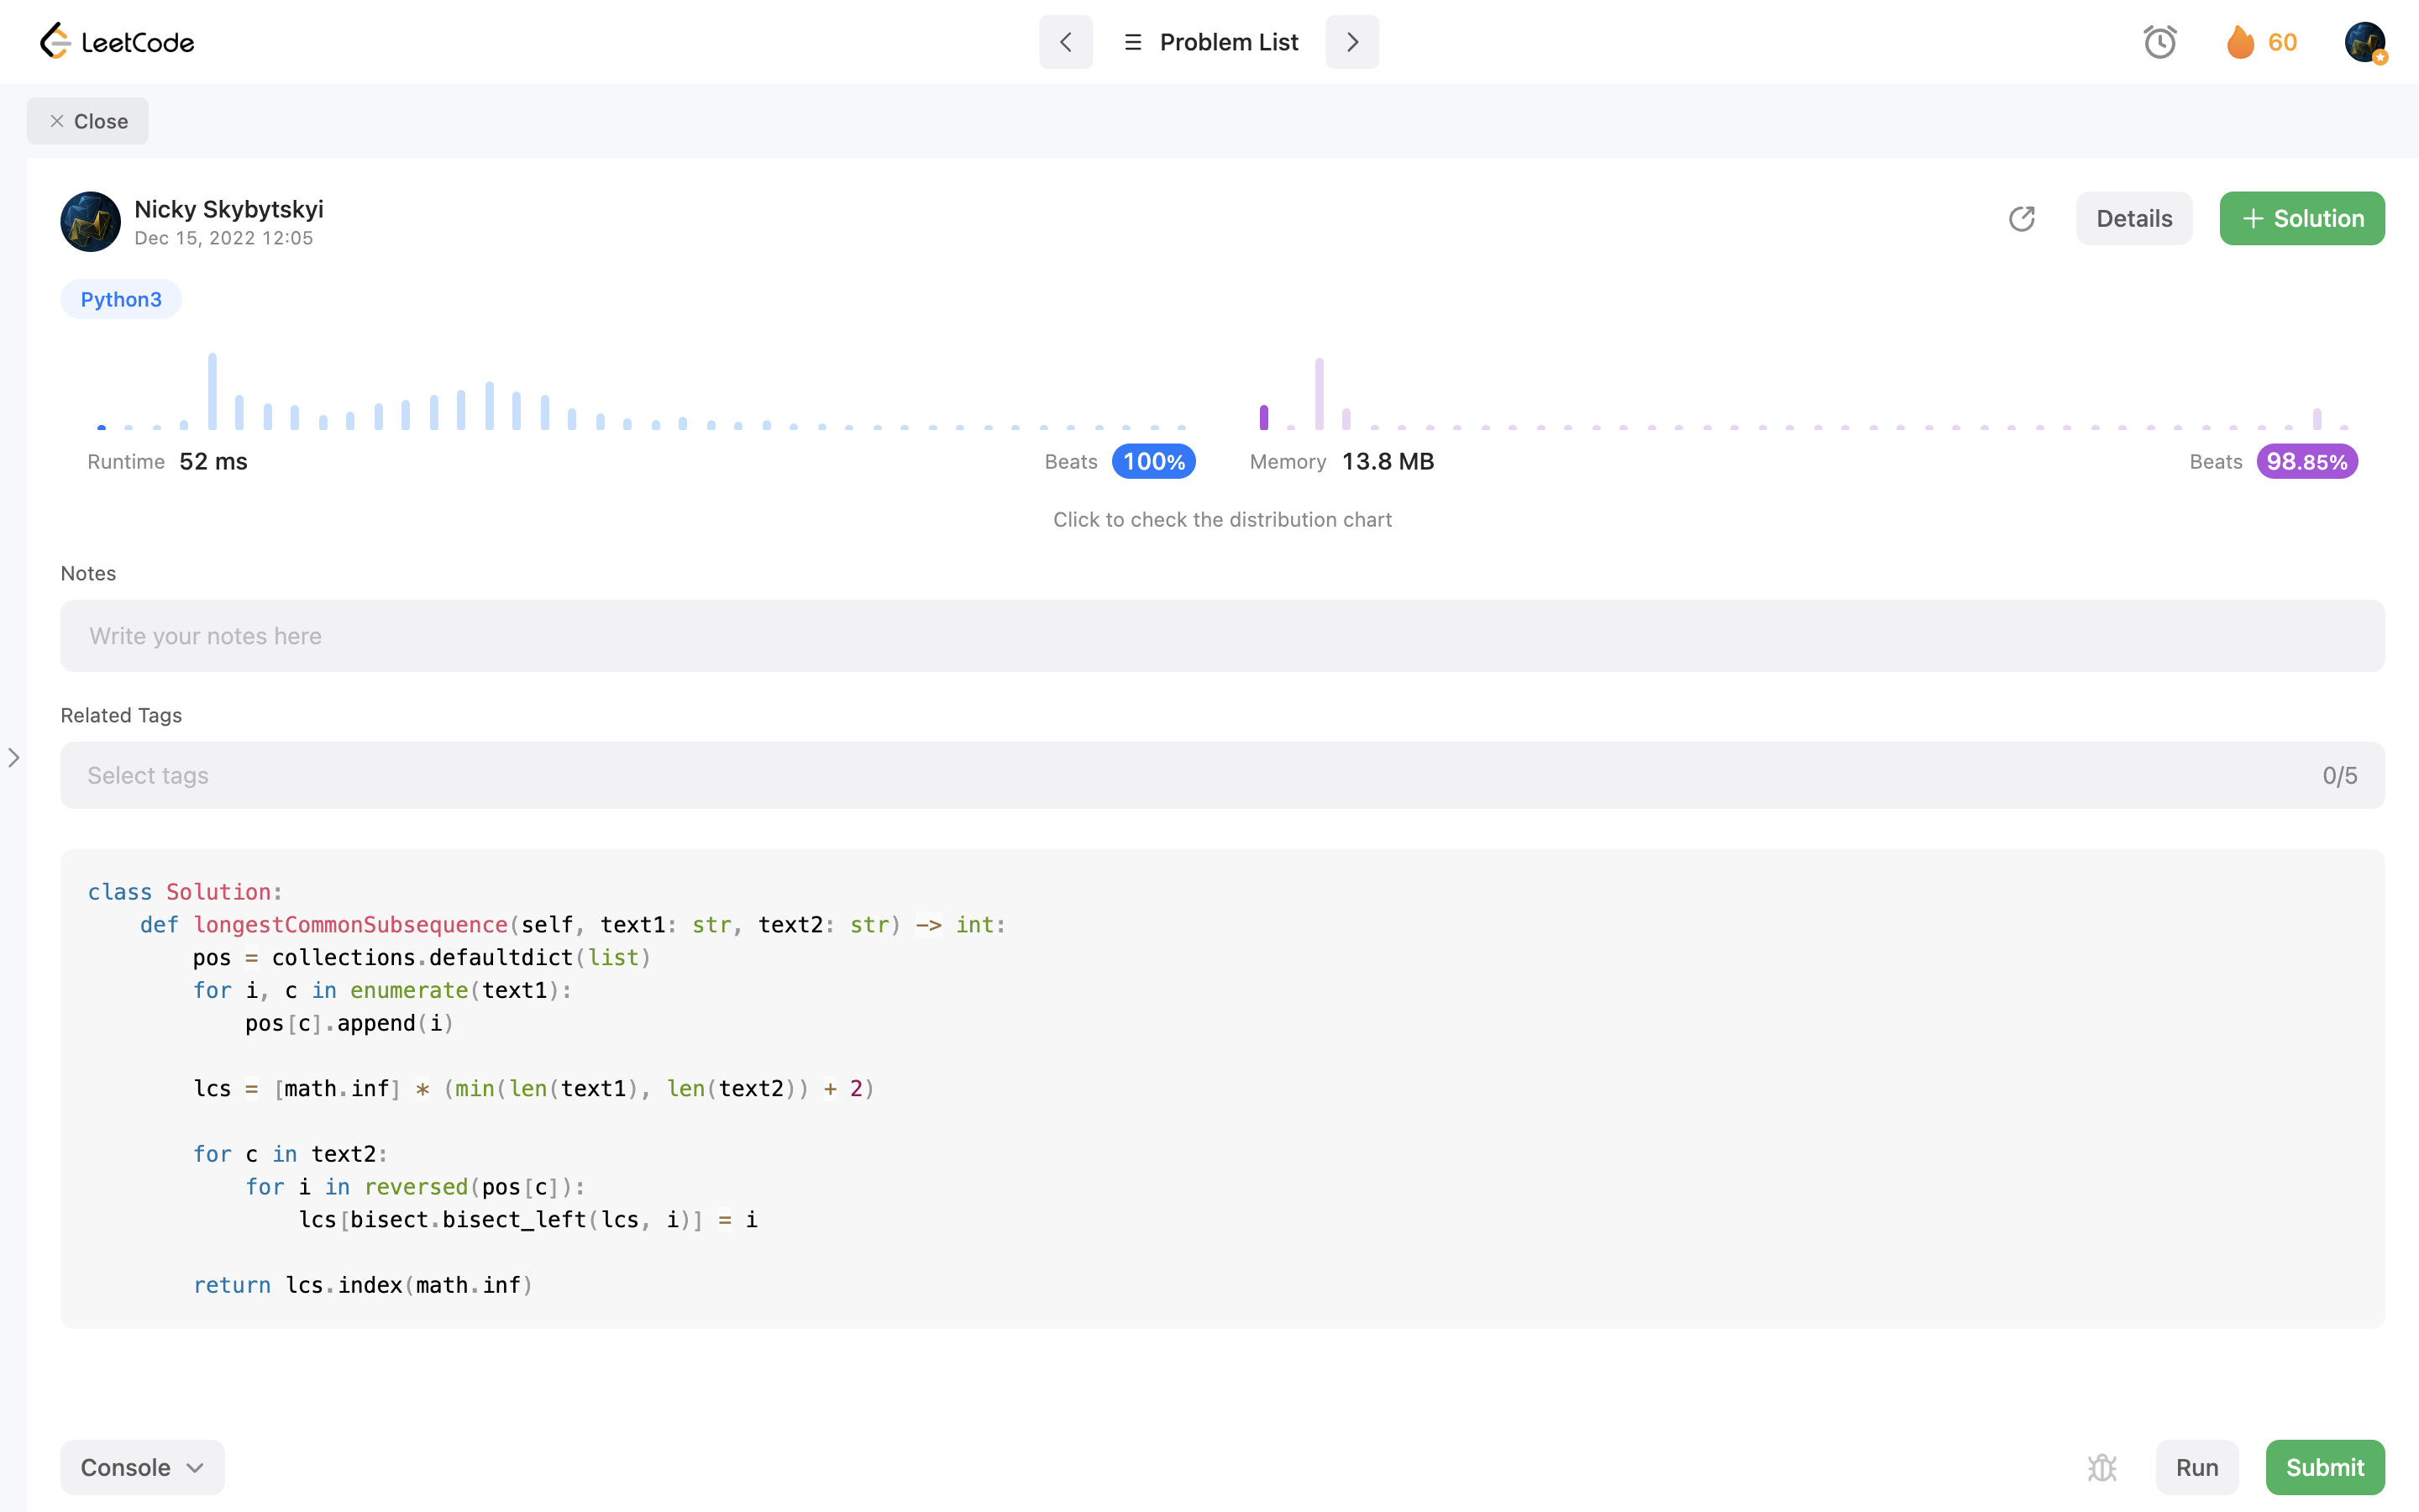The image size is (2419, 1512).
Task: Go to previous problem arrow
Action: tap(1066, 42)
